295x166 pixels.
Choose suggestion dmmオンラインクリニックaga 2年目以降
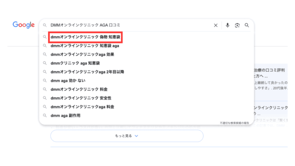pyautogui.click(x=87, y=72)
